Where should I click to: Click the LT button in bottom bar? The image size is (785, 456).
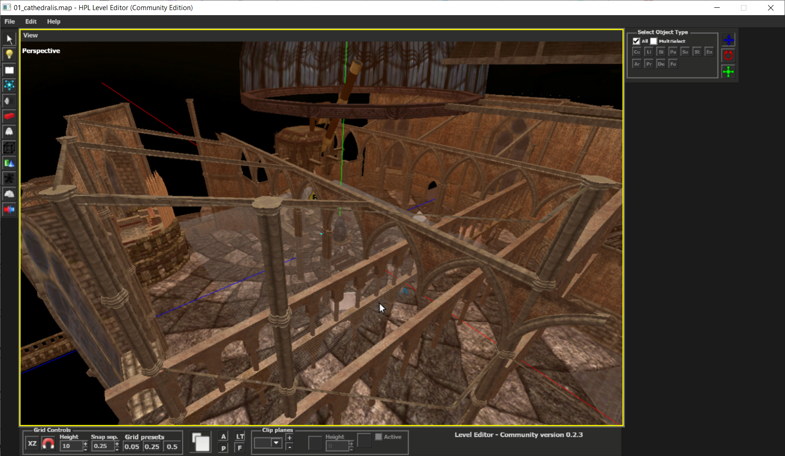click(240, 437)
